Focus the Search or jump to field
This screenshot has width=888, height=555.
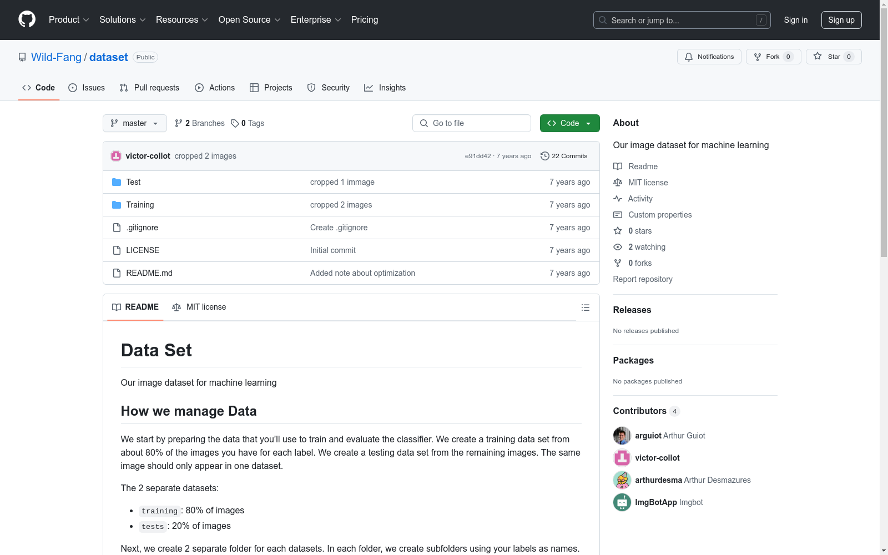coord(682,20)
